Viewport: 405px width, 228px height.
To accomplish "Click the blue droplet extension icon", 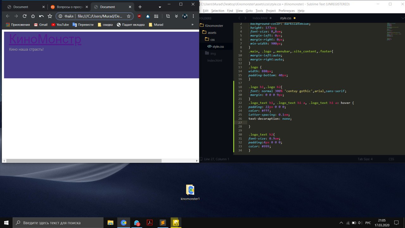I will pos(147,16).
